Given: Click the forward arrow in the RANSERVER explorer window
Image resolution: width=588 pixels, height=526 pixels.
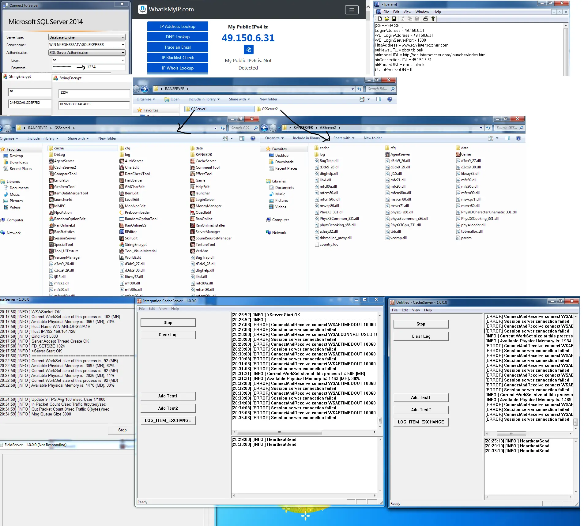Looking at the screenshot, I should pos(144,89).
